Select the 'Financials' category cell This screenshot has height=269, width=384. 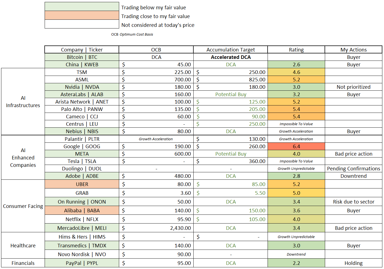point(23,263)
